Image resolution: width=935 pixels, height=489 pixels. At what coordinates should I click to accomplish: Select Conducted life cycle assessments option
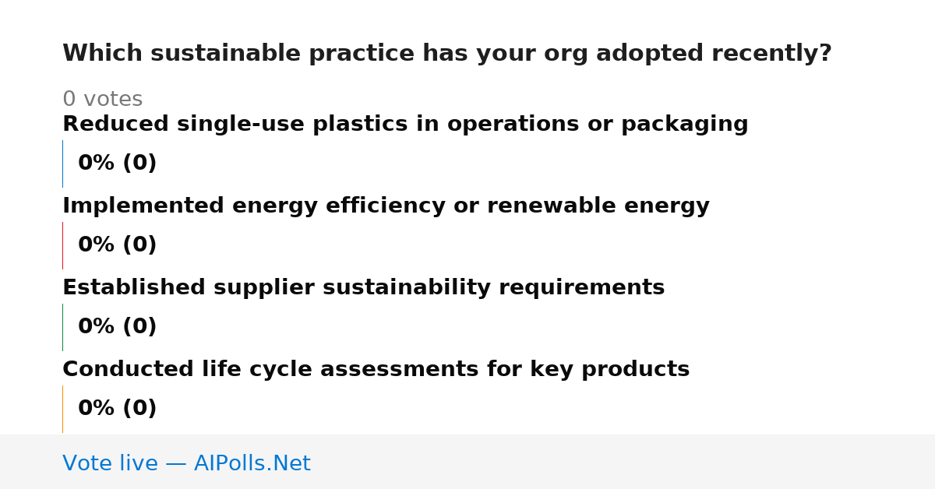click(376, 370)
